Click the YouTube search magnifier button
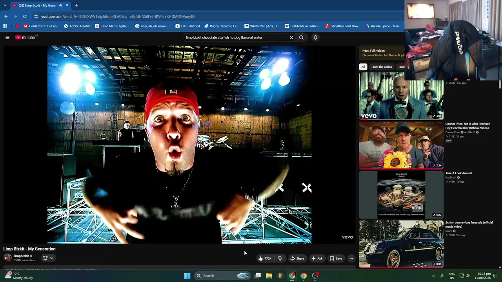Screen dimensions: 502x282 301,38
